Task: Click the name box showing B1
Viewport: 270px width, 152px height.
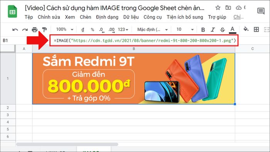Action: 5,41
